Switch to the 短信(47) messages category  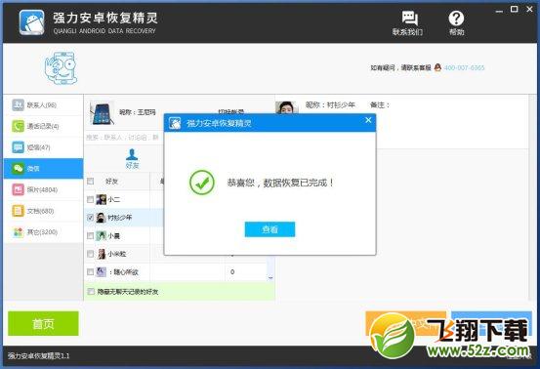click(x=43, y=147)
